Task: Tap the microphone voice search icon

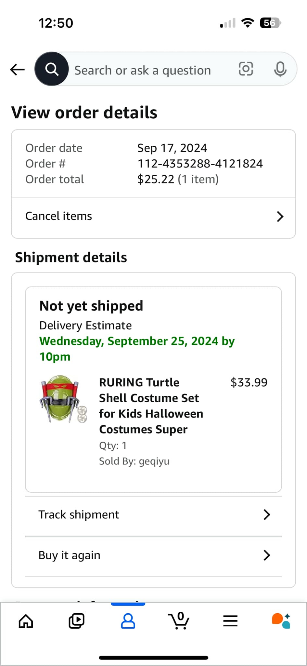Action: (280, 69)
